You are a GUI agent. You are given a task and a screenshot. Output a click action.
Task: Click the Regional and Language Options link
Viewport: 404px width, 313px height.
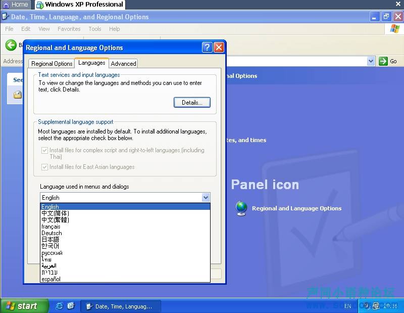point(296,208)
